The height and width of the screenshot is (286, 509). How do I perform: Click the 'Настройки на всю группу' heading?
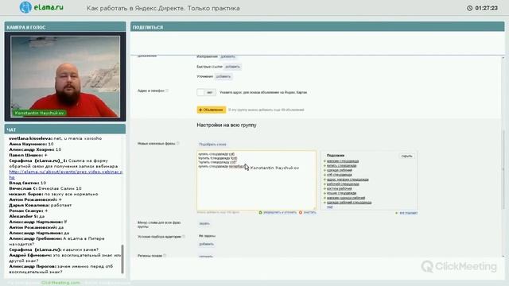coord(227,125)
